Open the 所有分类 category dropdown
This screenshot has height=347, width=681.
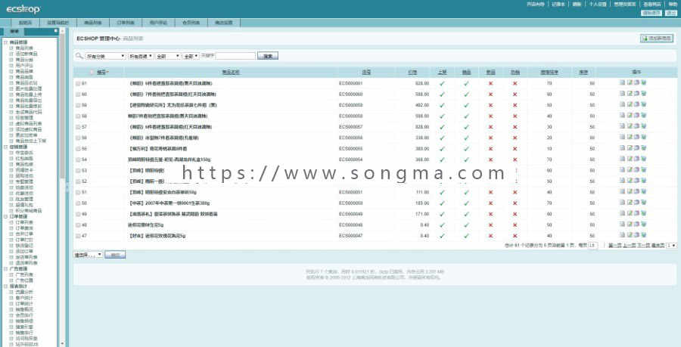[105, 57]
